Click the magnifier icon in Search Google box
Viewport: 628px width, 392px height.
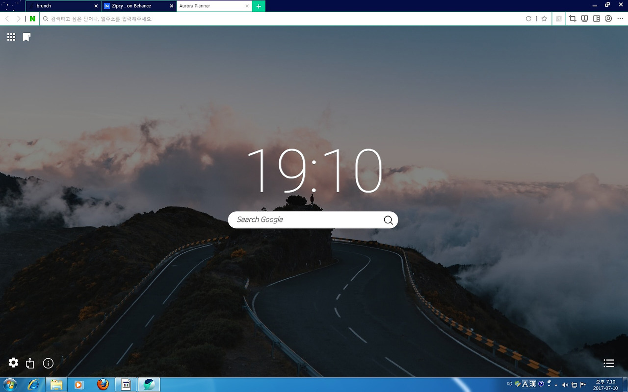pos(388,220)
